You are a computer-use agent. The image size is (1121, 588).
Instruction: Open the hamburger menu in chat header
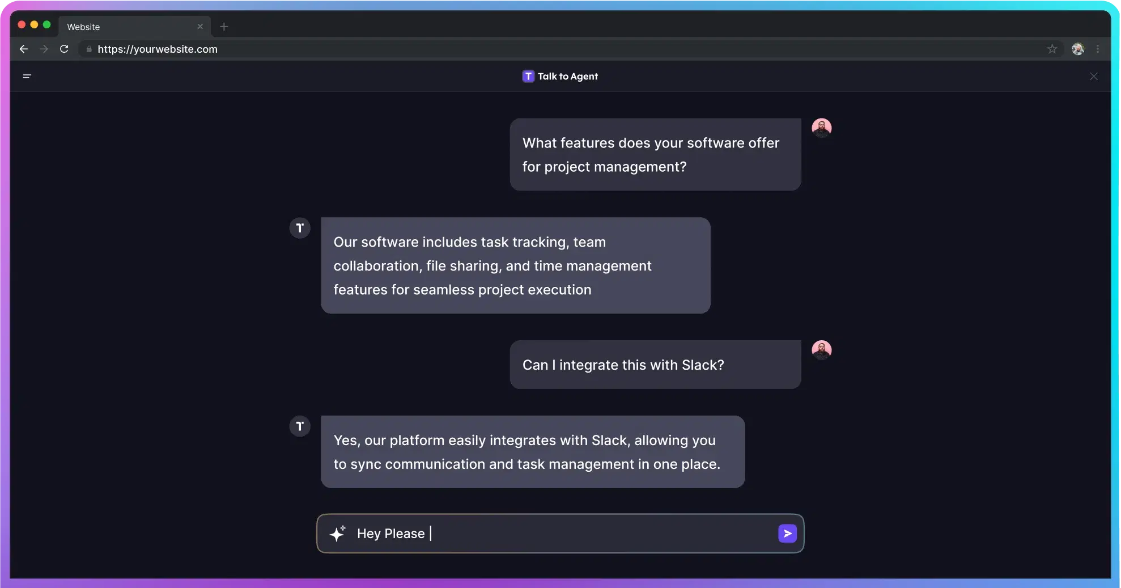27,76
